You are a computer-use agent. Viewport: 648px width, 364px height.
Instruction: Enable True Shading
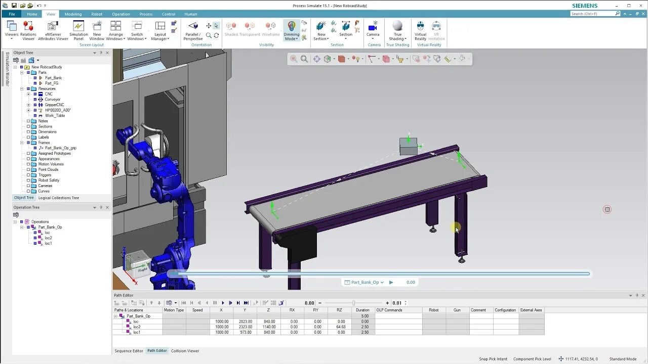click(x=397, y=30)
